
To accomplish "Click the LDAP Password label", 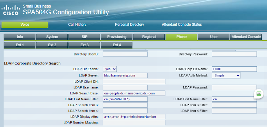I will [195, 88].
